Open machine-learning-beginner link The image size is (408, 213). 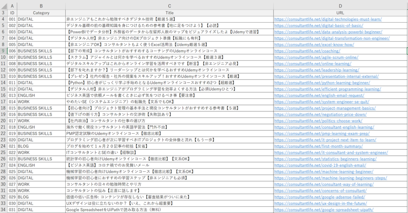324,172
